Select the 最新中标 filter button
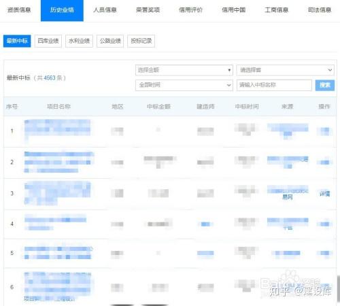340x306 pixels. pos(17,41)
